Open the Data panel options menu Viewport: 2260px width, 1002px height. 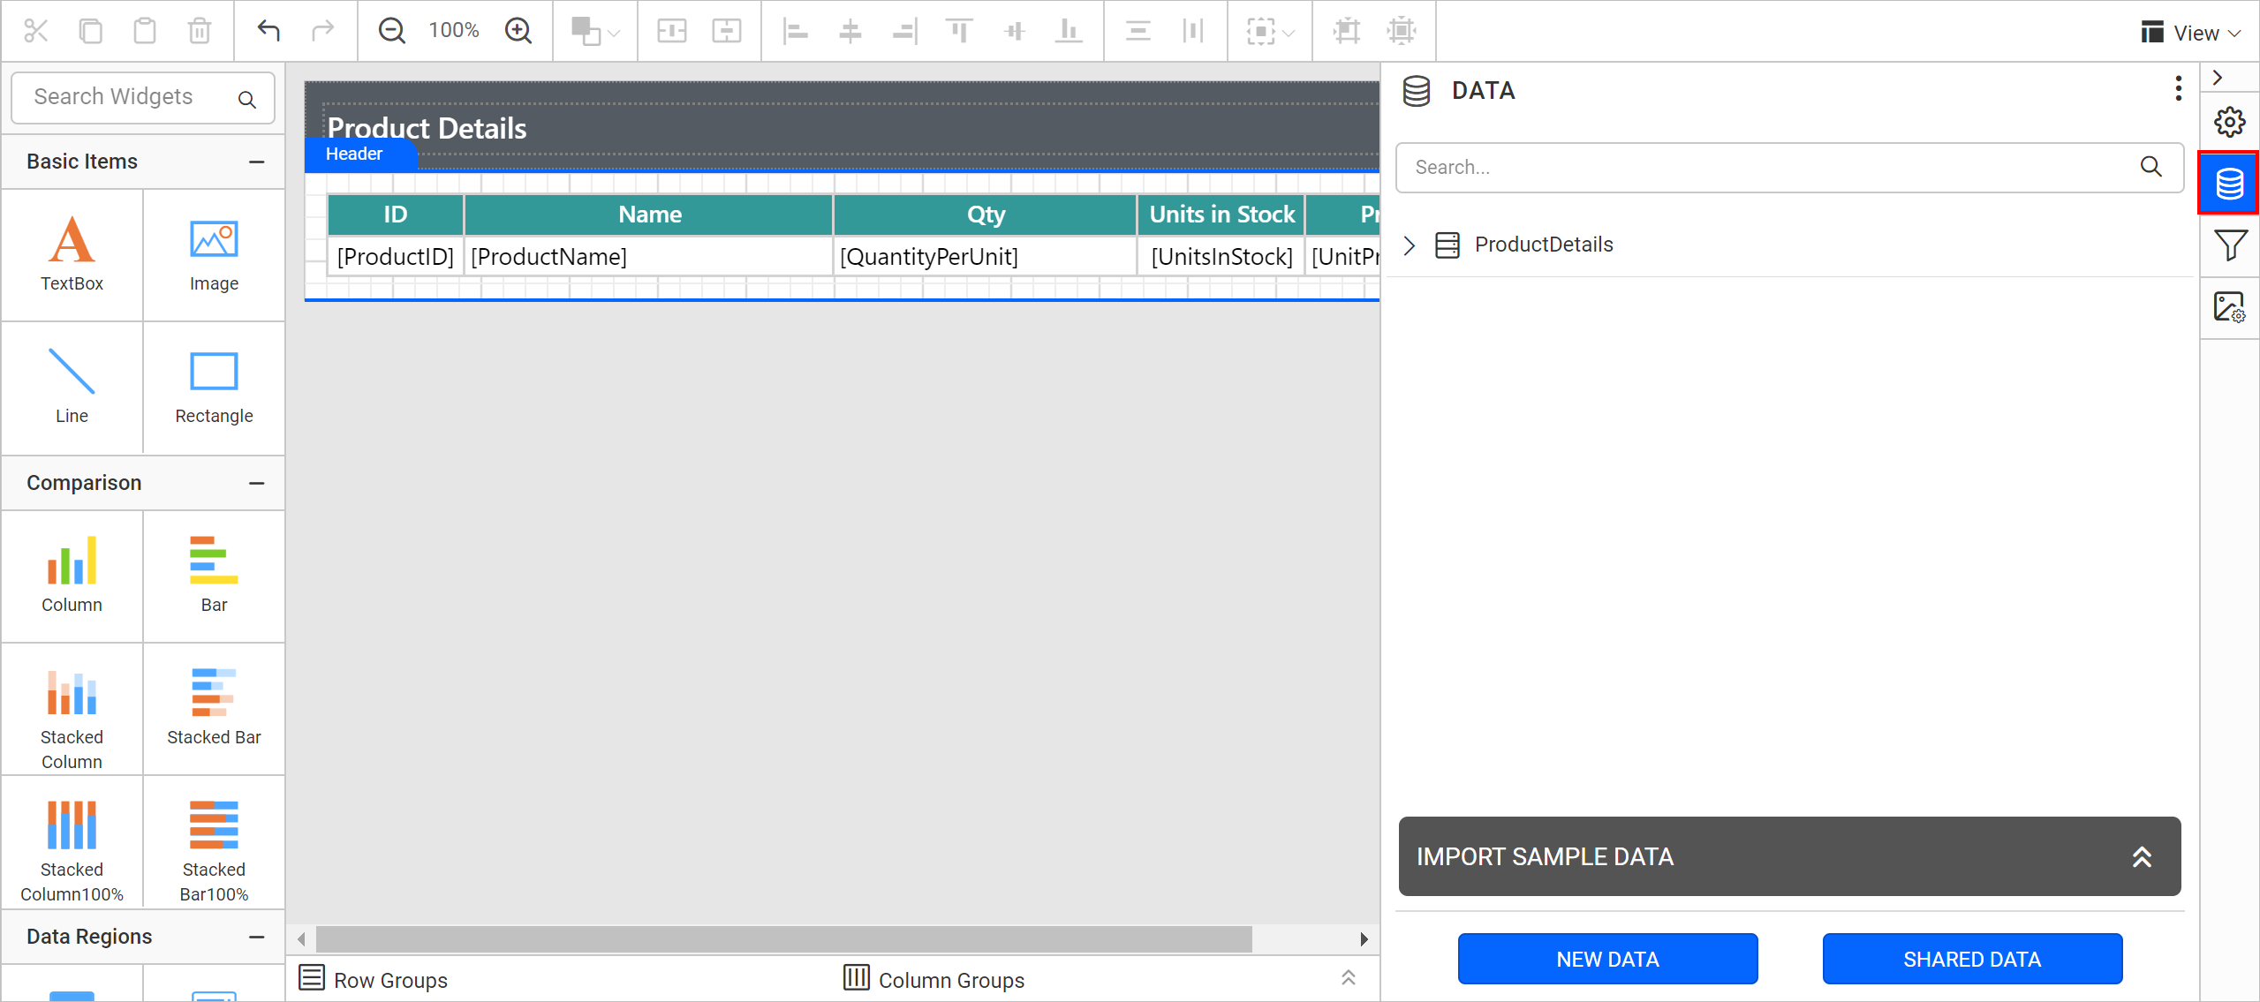(2178, 89)
